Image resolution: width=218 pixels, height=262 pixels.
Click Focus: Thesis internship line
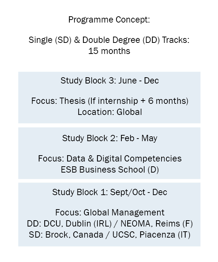[110, 101]
